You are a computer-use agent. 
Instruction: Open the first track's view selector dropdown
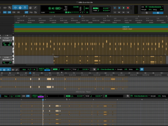pos(7,38)
